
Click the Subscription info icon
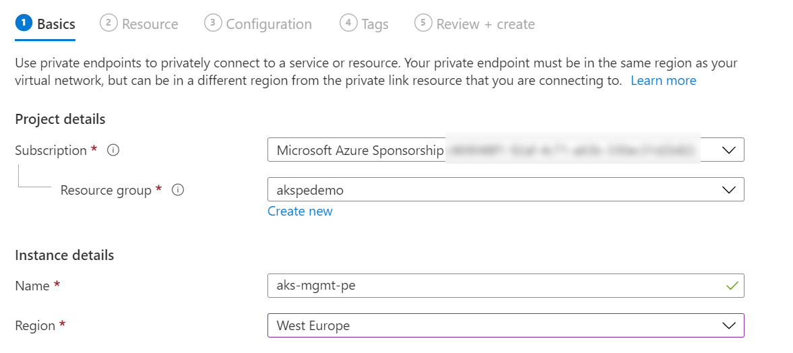tap(113, 150)
